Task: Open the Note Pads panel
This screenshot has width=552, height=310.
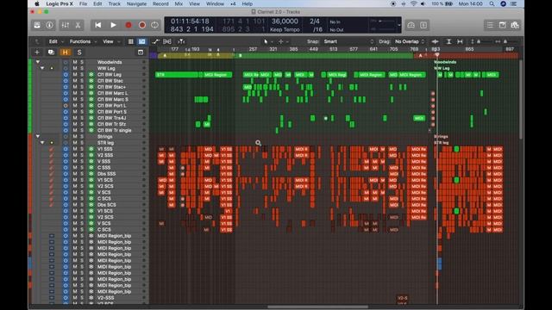Action: tap(502, 25)
